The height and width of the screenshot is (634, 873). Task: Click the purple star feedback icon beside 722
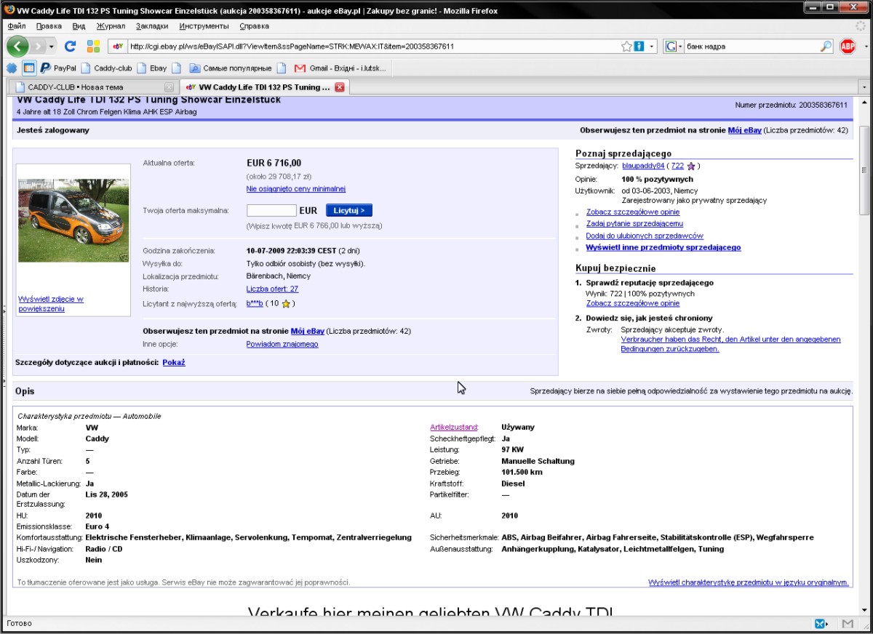[x=691, y=166]
